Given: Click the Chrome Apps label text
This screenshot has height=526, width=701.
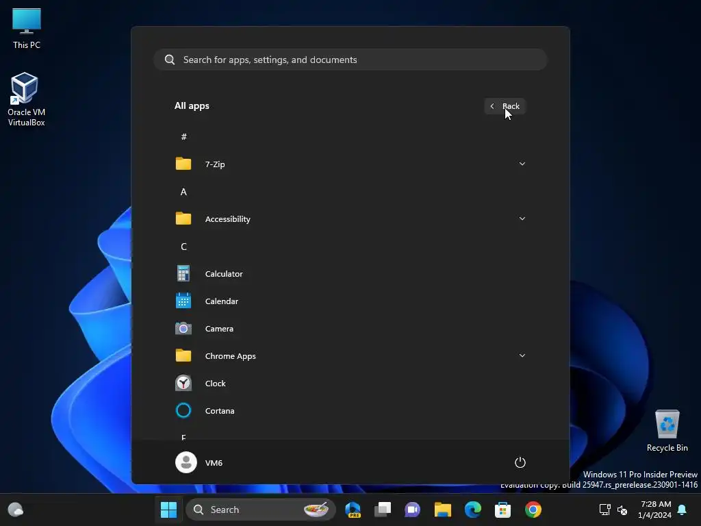Looking at the screenshot, I should 230,356.
